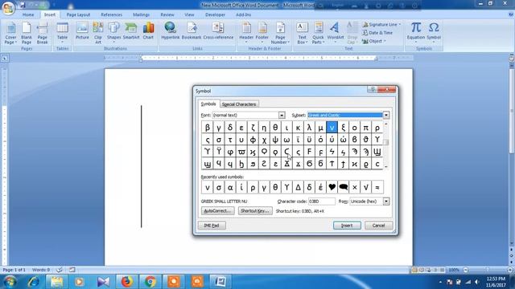Open Signature Line options
The image size is (515, 289).
(x=381, y=25)
